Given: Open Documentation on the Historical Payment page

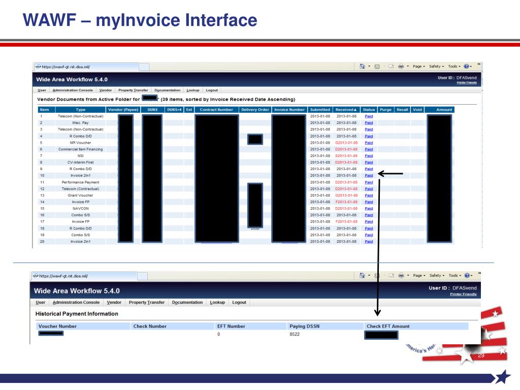Looking at the screenshot, I should (187, 303).
